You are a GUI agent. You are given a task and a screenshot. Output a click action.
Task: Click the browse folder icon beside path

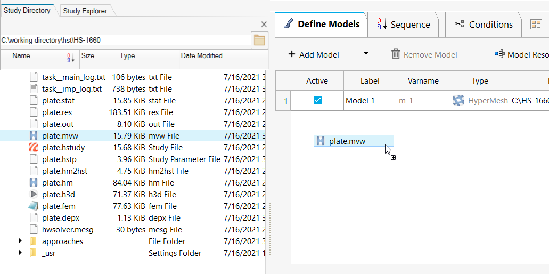259,40
